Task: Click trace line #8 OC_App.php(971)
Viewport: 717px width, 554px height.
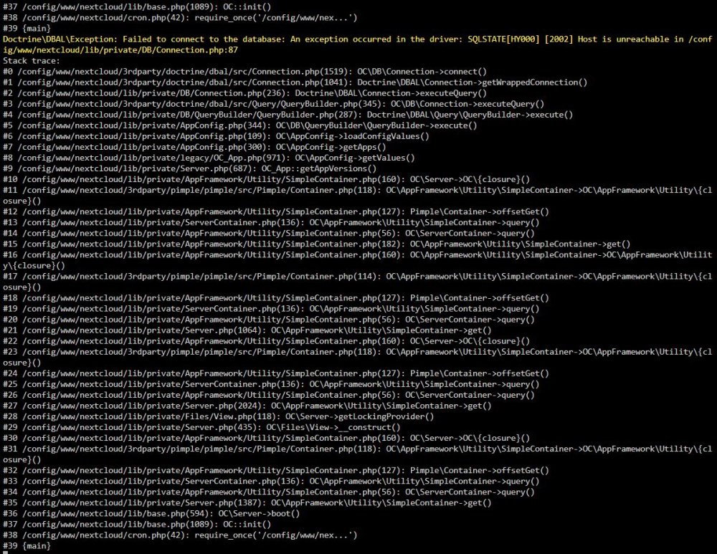Action: coord(209,158)
